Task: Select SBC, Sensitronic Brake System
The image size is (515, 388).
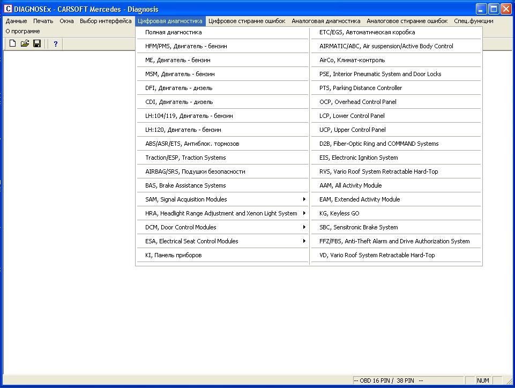Action: [396, 227]
